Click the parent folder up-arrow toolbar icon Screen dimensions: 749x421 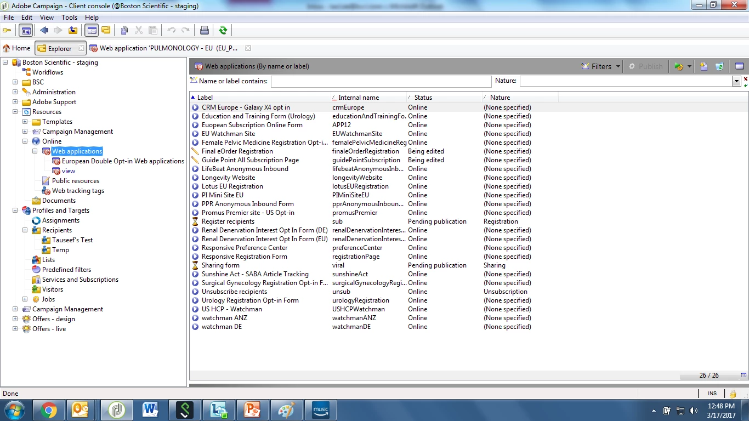[72, 30]
